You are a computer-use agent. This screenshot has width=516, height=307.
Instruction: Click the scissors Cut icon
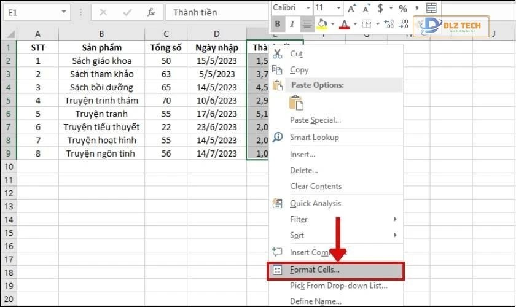[x=278, y=53]
